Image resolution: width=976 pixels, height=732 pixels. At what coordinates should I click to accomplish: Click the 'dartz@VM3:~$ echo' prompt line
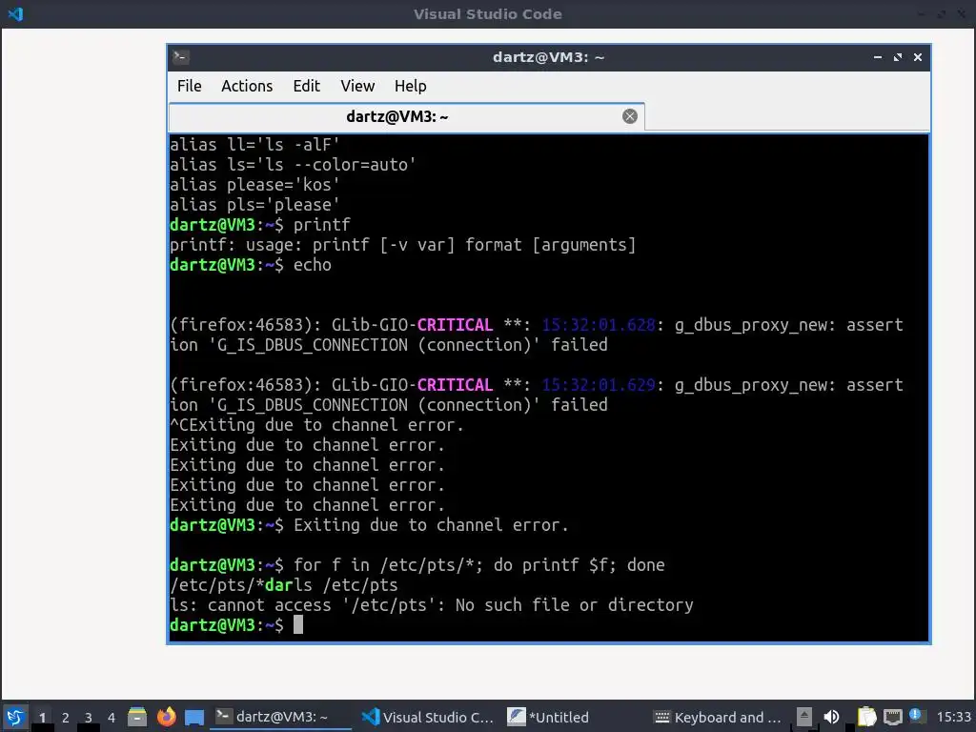pyautogui.click(x=251, y=265)
